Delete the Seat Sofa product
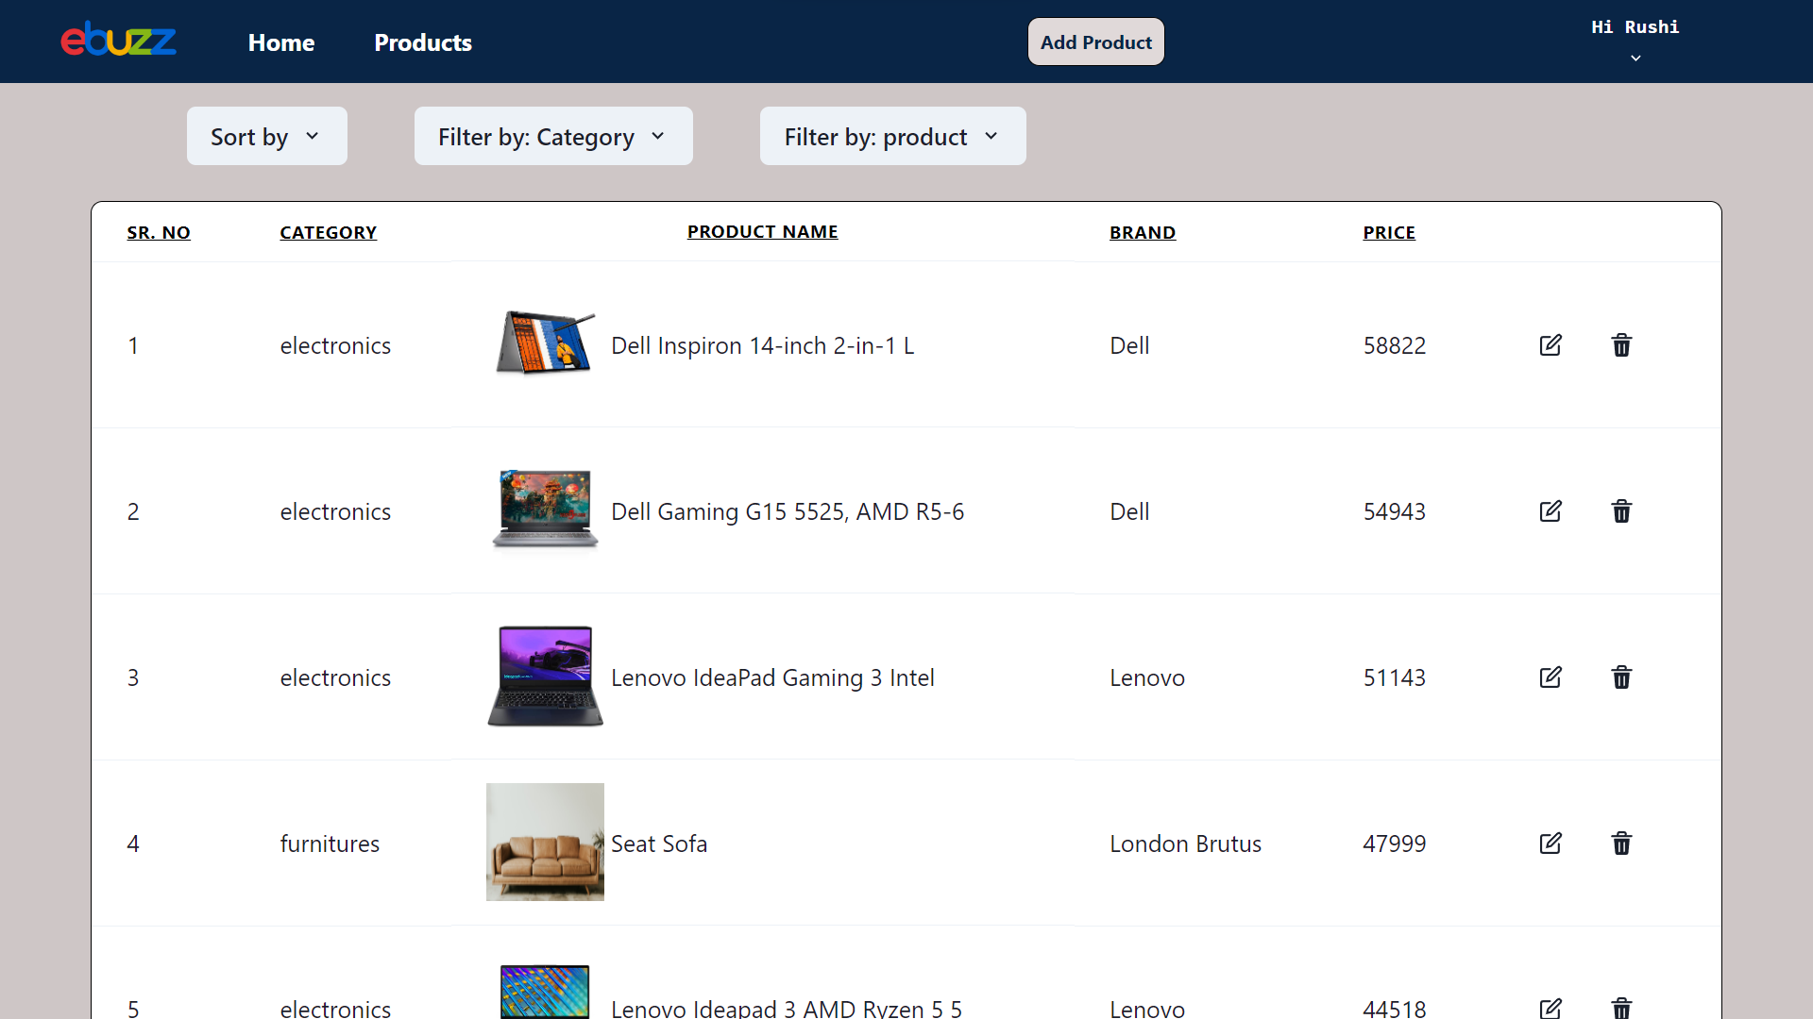The image size is (1813, 1019). pyautogui.click(x=1621, y=844)
